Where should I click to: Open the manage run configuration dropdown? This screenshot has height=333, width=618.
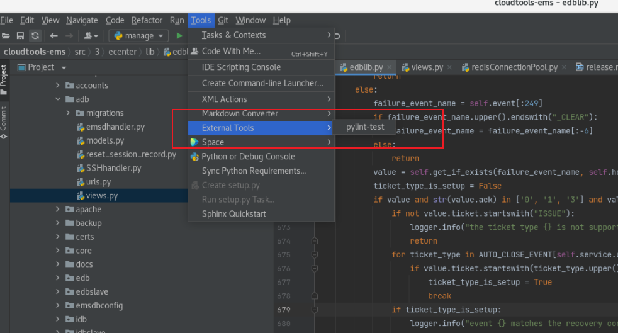tap(138, 36)
